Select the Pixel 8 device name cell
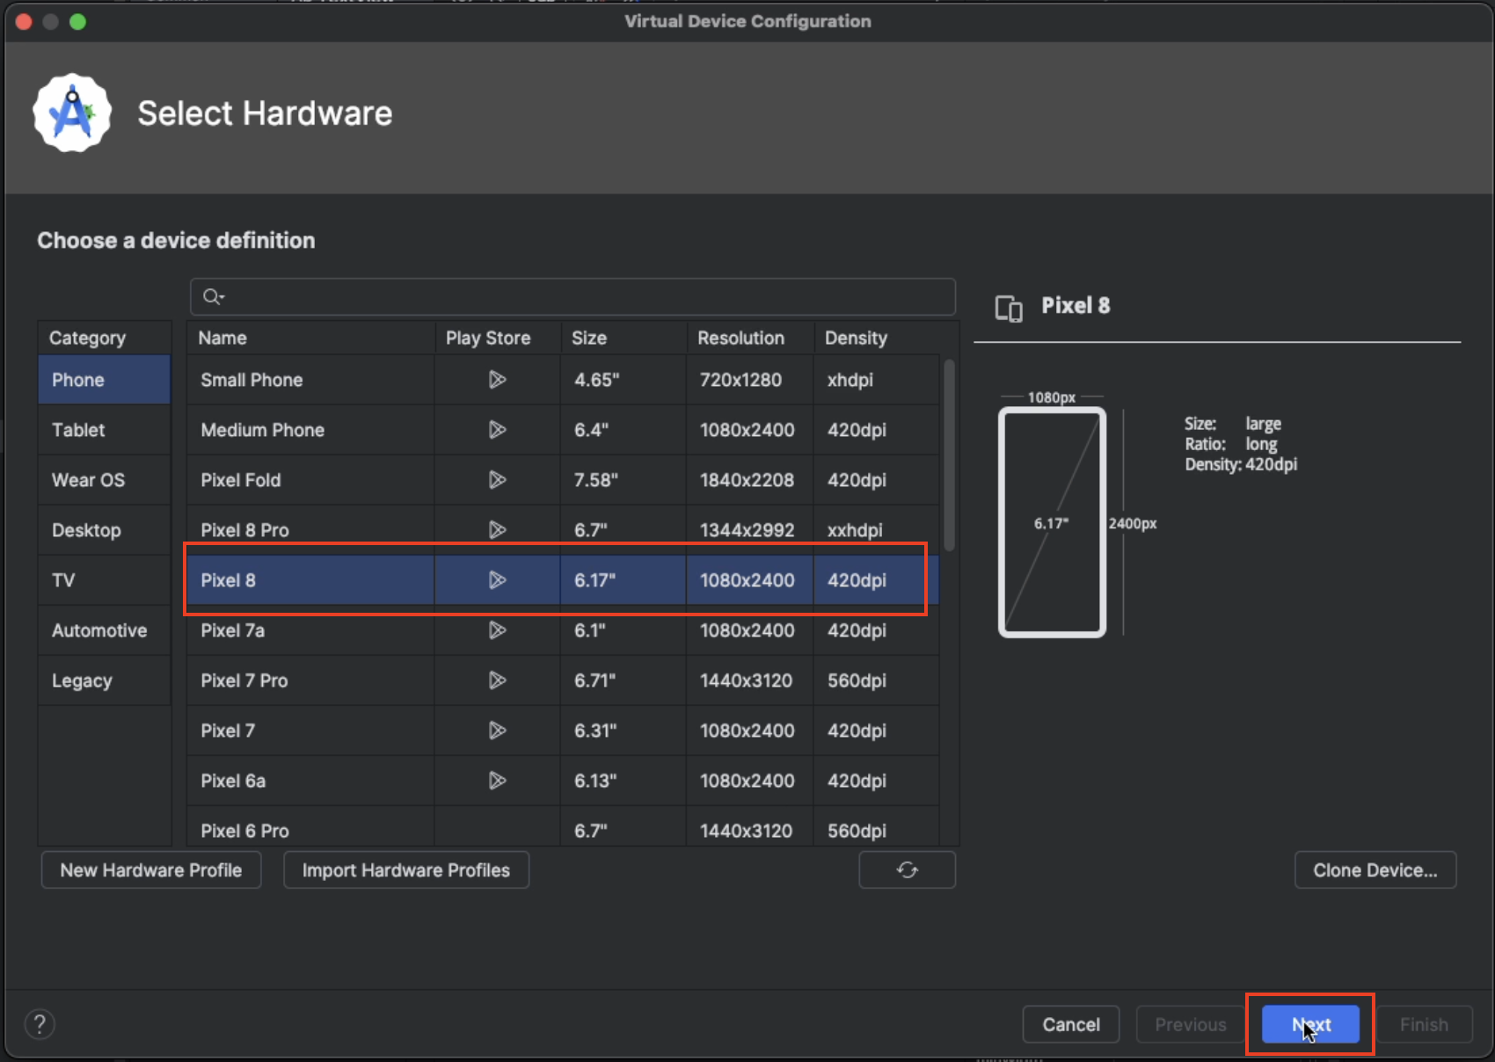 coord(310,580)
